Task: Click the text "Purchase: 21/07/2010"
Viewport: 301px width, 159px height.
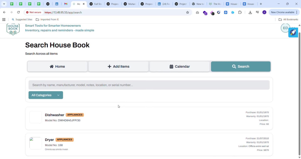Action: 257,138
